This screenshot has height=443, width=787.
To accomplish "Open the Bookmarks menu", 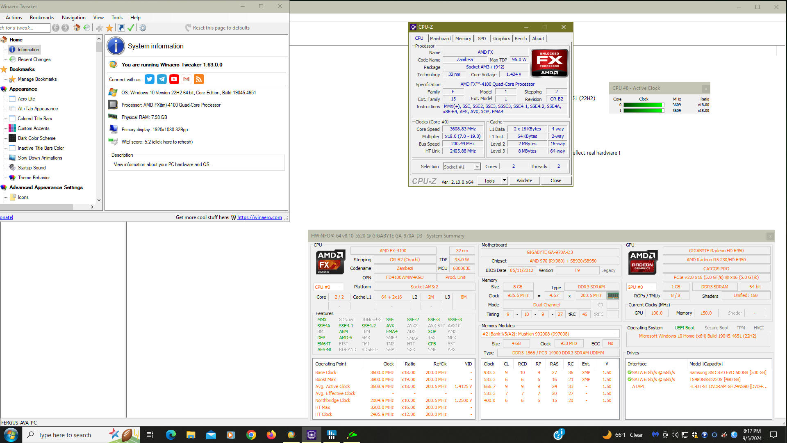I will [42, 18].
